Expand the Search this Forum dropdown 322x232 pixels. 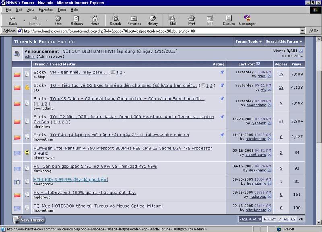(284, 41)
